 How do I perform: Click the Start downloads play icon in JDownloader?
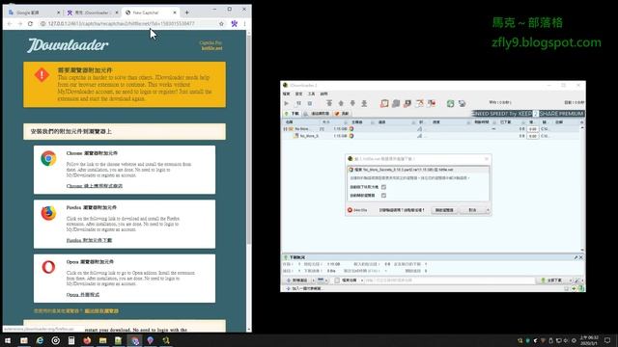287,103
